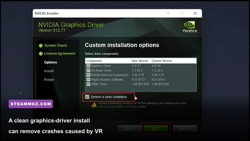Click Graphics Driver new version 512.77
The width and height of the screenshot is (250, 141).
(x=136, y=66)
